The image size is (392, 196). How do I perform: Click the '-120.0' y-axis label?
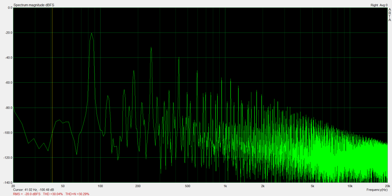tap(8, 158)
